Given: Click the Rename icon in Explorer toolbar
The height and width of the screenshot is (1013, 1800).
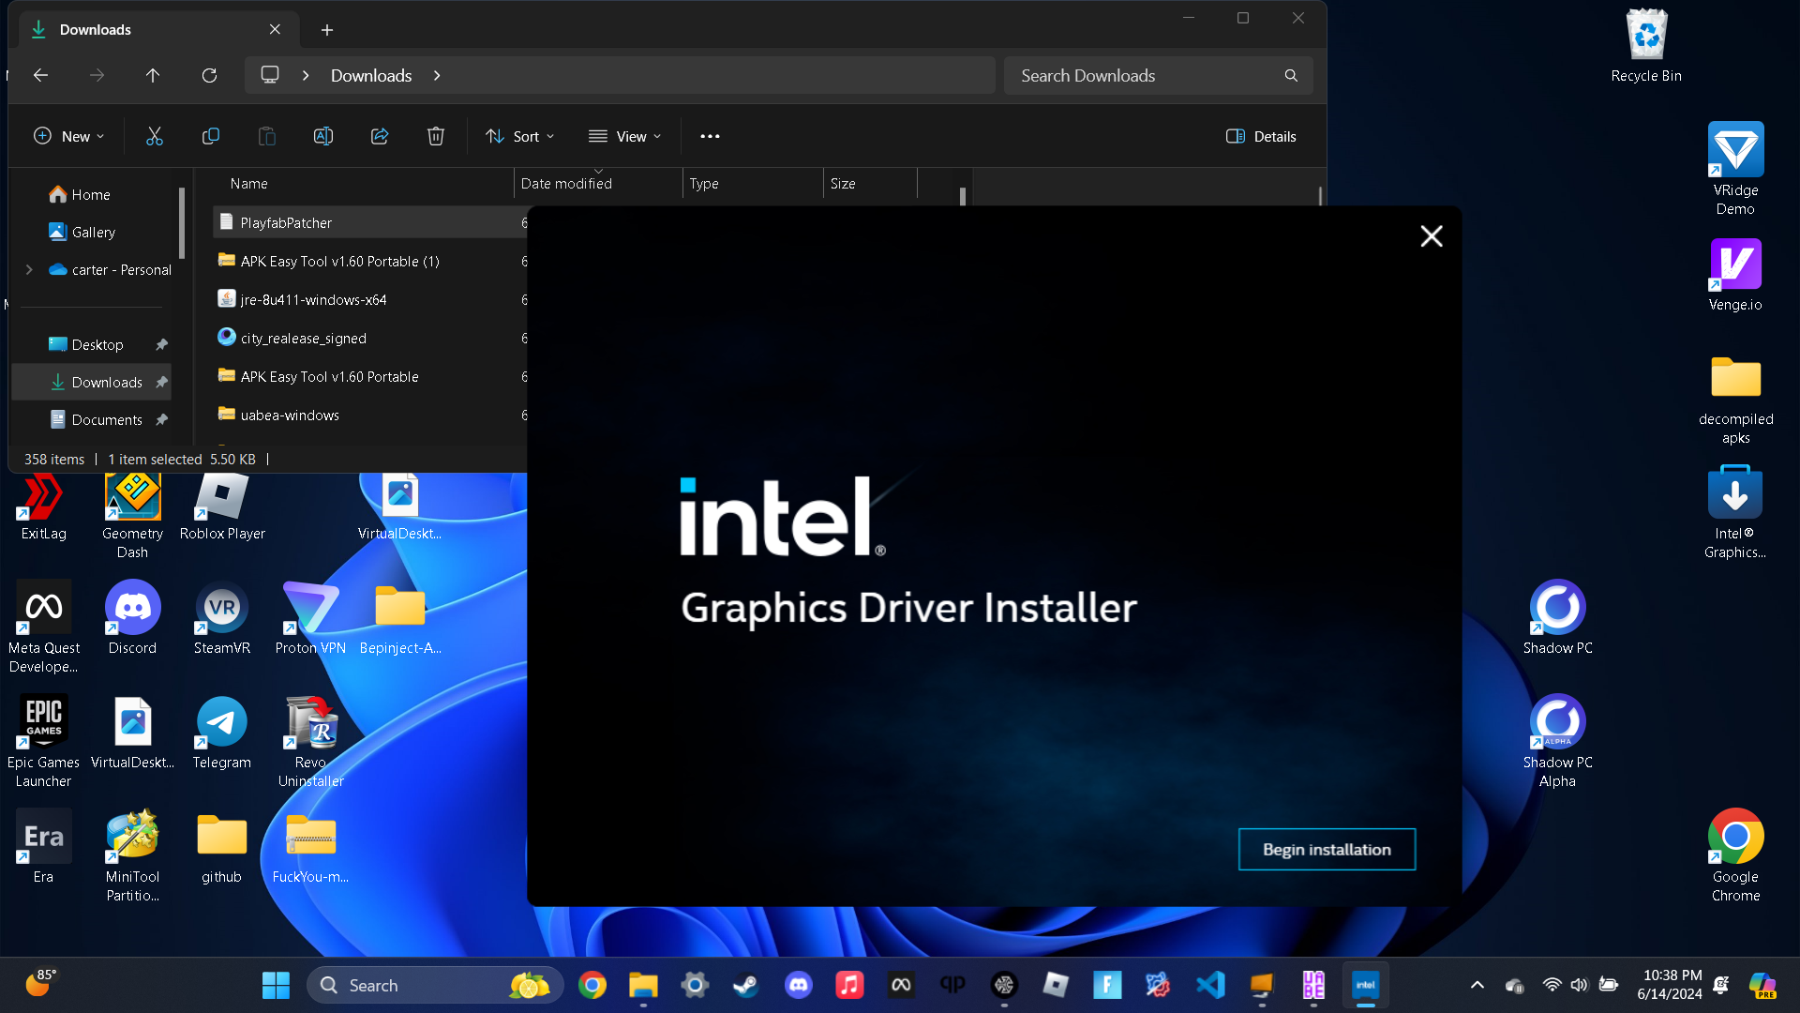Looking at the screenshot, I should click(x=323, y=137).
